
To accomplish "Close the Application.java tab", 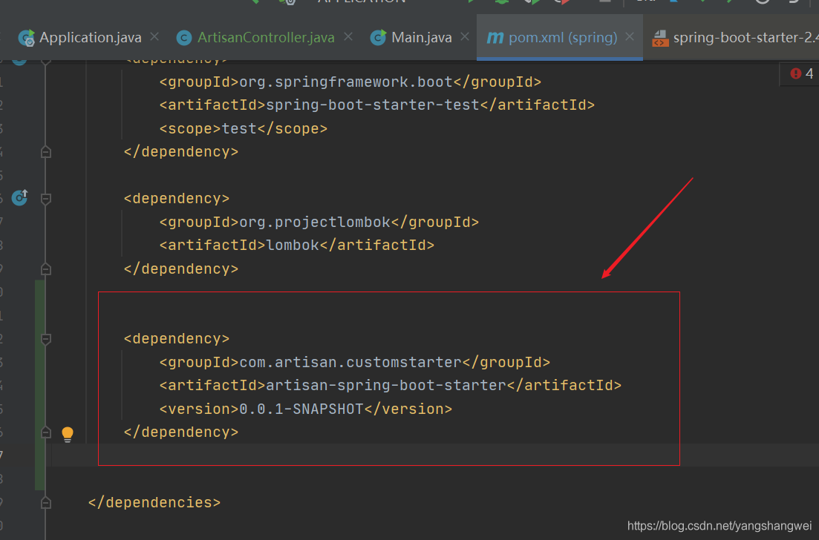I will 155,36.
